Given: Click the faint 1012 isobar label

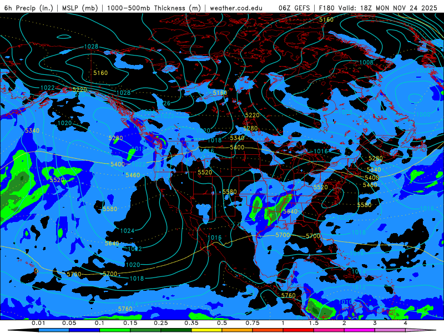Looking at the screenshot, I should (x=359, y=287).
